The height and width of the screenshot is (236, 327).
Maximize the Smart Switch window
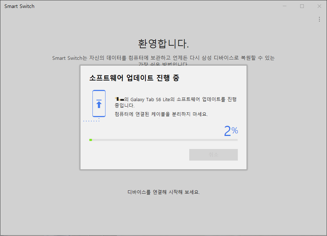(302, 6)
